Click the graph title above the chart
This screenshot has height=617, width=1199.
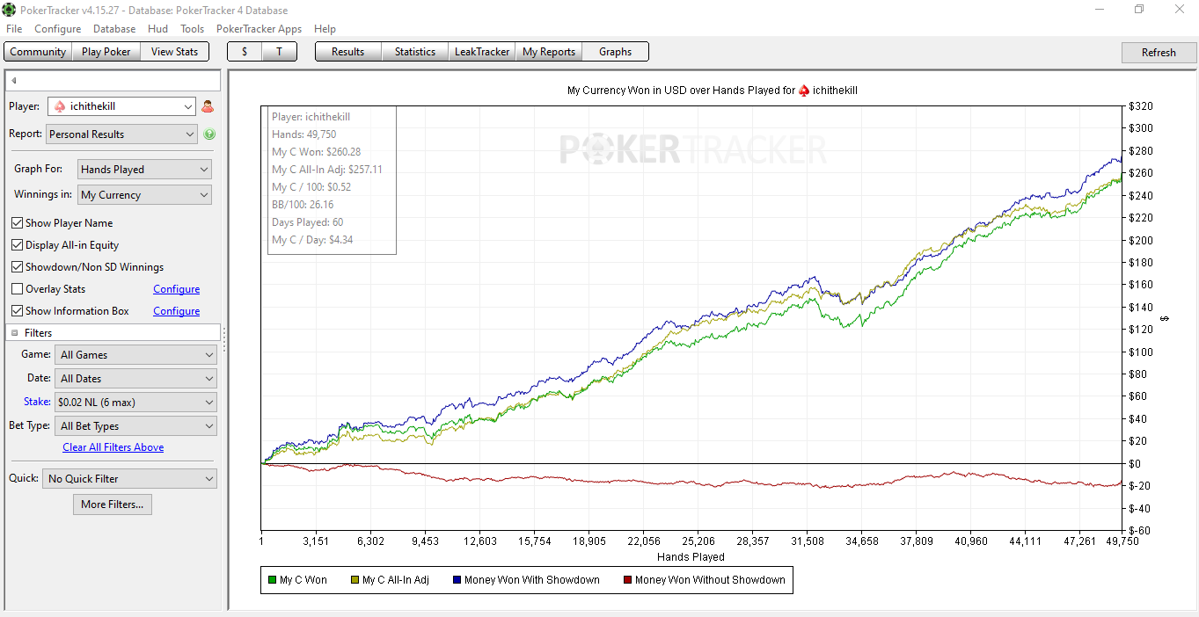click(713, 91)
